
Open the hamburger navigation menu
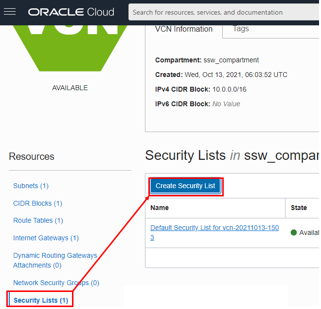pos(10,12)
